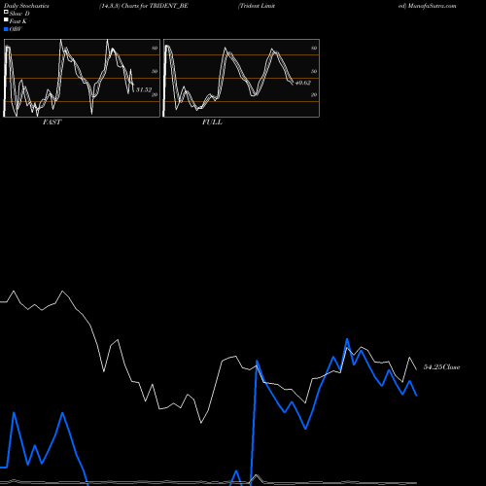Image resolution: width=486 pixels, height=486 pixels.
Task: Click the Slow D legend swatch
Action: [x=6, y=12]
